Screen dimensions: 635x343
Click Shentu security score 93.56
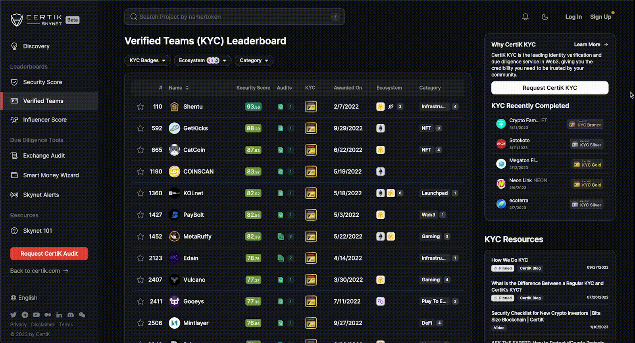tap(253, 106)
